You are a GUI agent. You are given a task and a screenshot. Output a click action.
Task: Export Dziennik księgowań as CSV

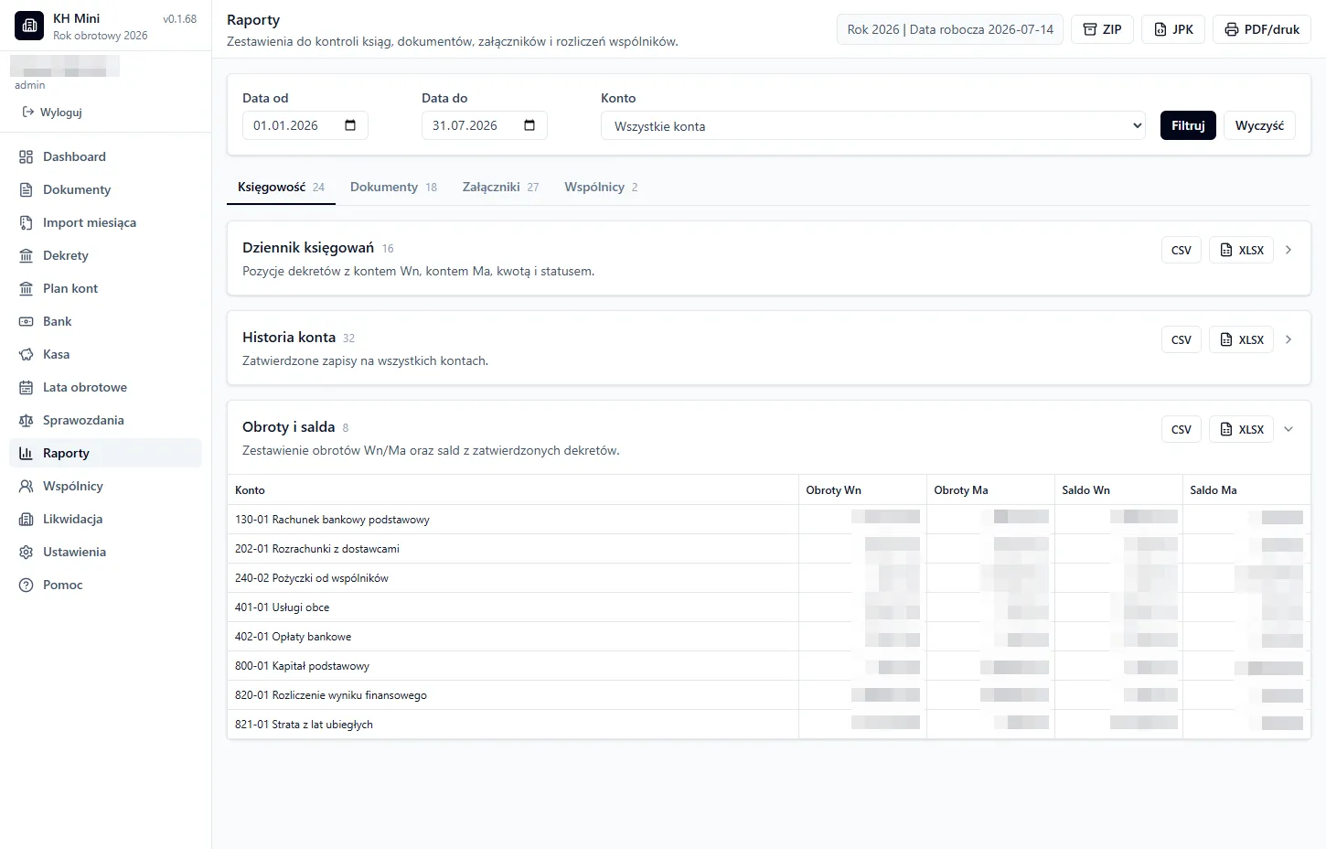[x=1182, y=250]
